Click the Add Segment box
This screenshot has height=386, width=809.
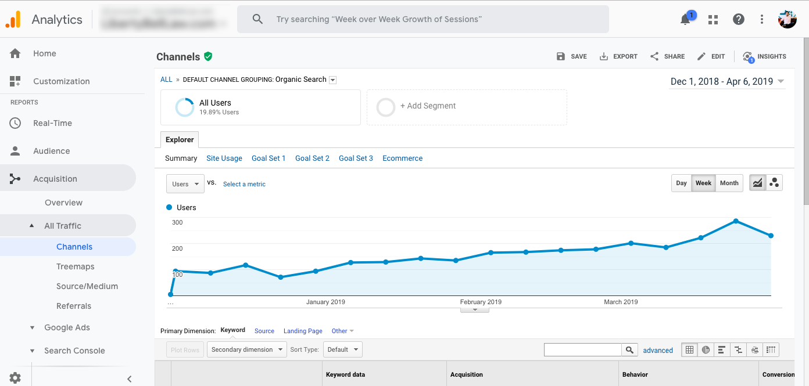point(467,107)
